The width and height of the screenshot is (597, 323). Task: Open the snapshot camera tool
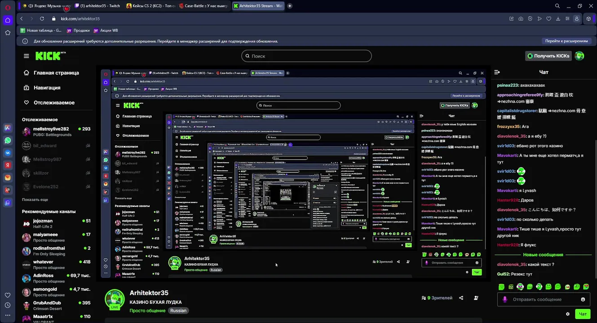click(521, 19)
